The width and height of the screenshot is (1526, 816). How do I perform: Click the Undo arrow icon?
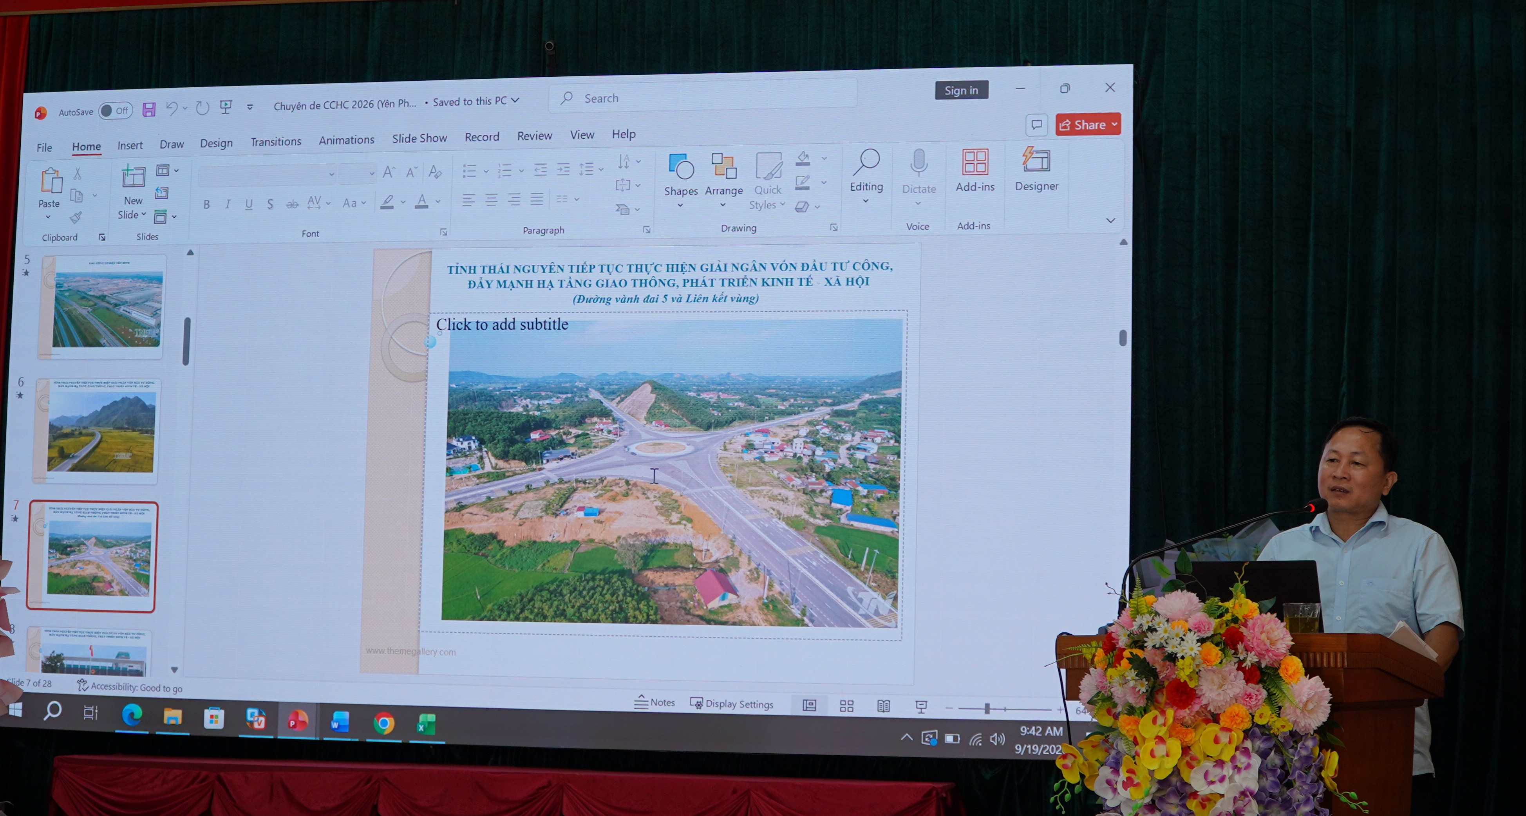click(x=171, y=108)
